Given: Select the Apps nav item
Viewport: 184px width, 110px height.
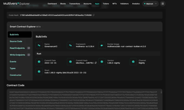Looking at the screenshot, I should pos(97,4).
